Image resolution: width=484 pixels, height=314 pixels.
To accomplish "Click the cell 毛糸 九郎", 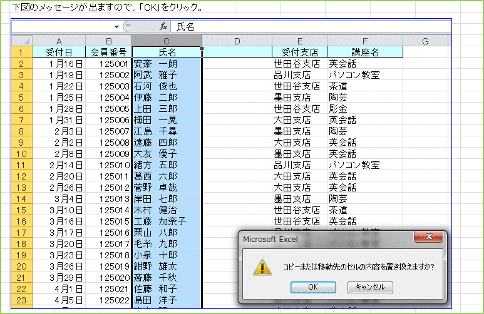I will pyautogui.click(x=167, y=244).
